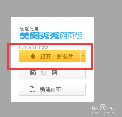Viewport: 122px width, 117px height.
Task: Click the 欢迎使用 welcome heading
Action: (x=29, y=29)
